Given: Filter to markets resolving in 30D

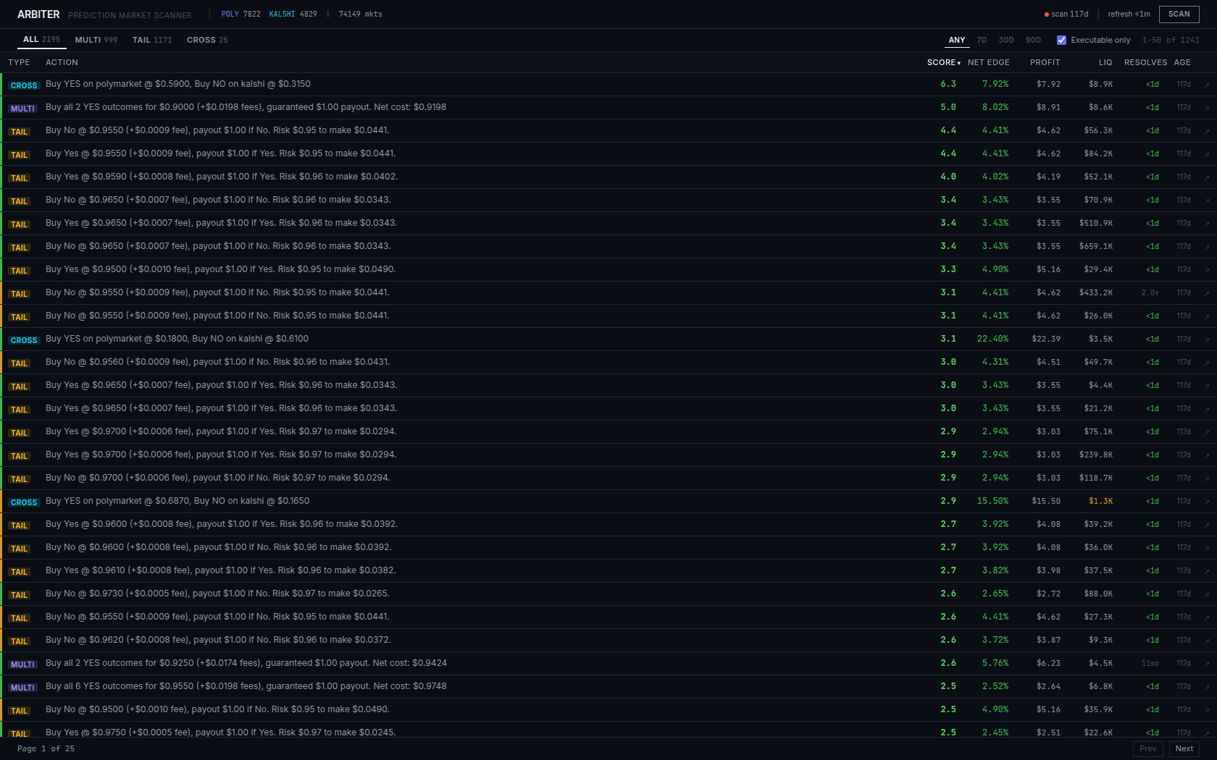Looking at the screenshot, I should (x=1006, y=41).
